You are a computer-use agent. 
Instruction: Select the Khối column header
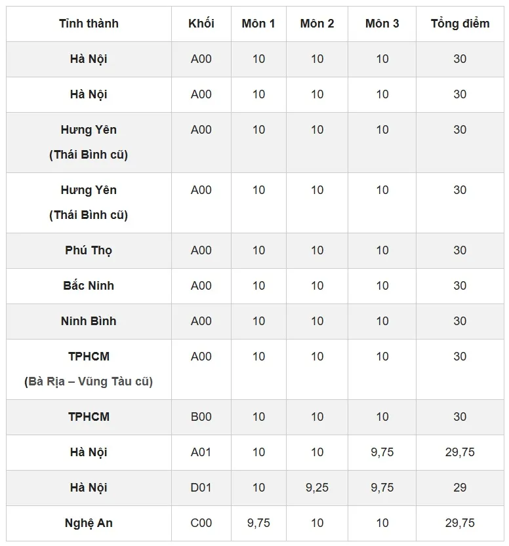(201, 24)
